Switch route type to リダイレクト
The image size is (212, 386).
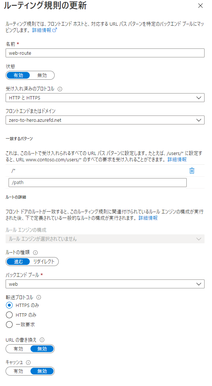(x=44, y=262)
